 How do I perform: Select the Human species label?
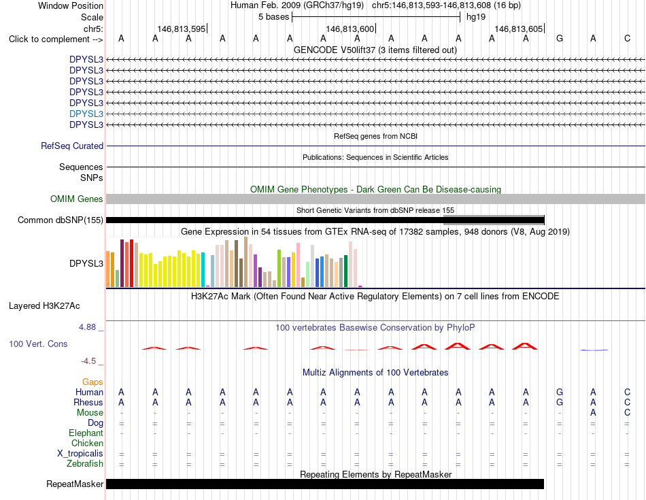(89, 392)
